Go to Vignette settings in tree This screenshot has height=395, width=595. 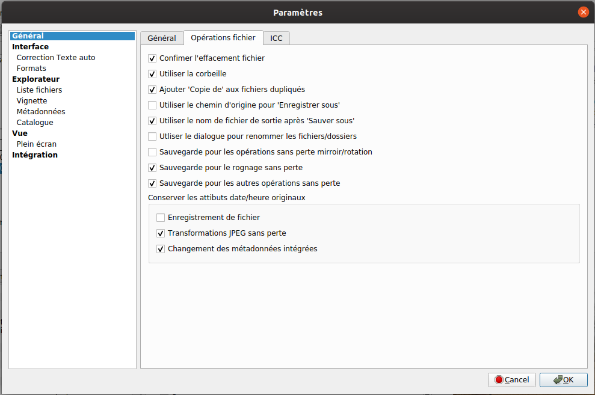[x=32, y=101]
